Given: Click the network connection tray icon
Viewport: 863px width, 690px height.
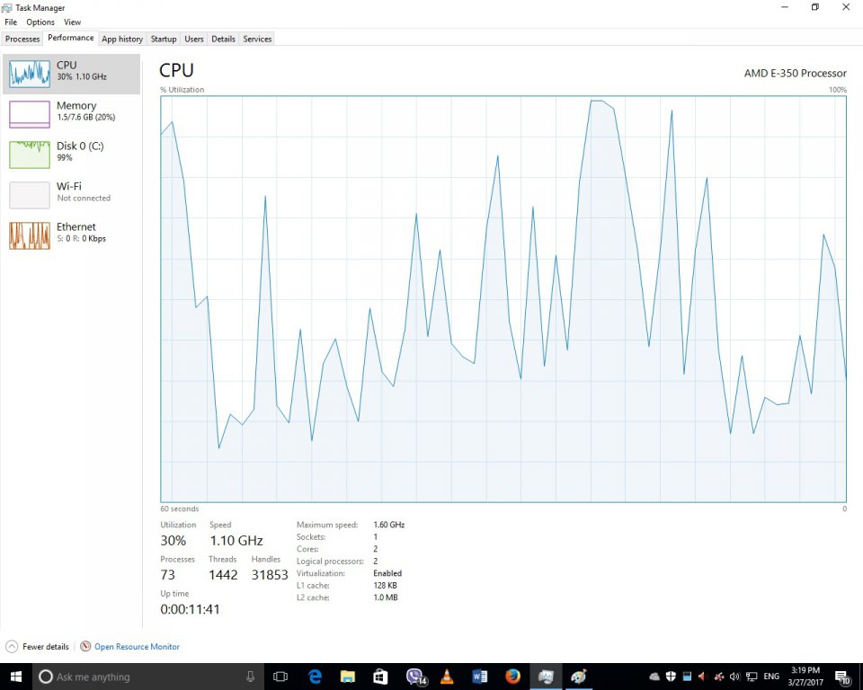Looking at the screenshot, I should 752,677.
